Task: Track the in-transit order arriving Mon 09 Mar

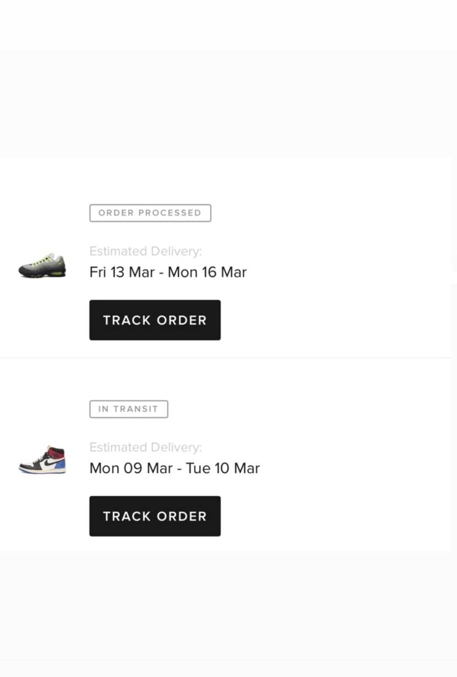Action: point(155,516)
